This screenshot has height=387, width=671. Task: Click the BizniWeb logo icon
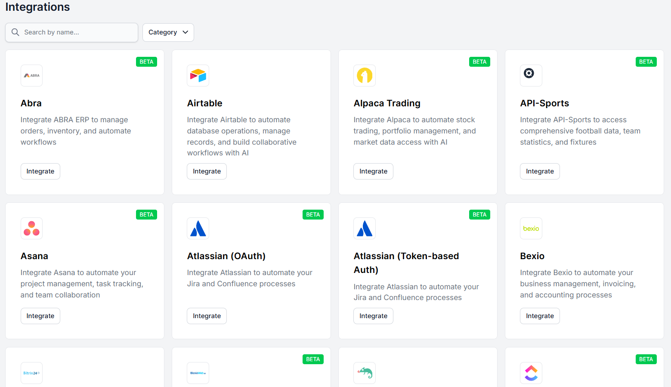click(x=198, y=373)
